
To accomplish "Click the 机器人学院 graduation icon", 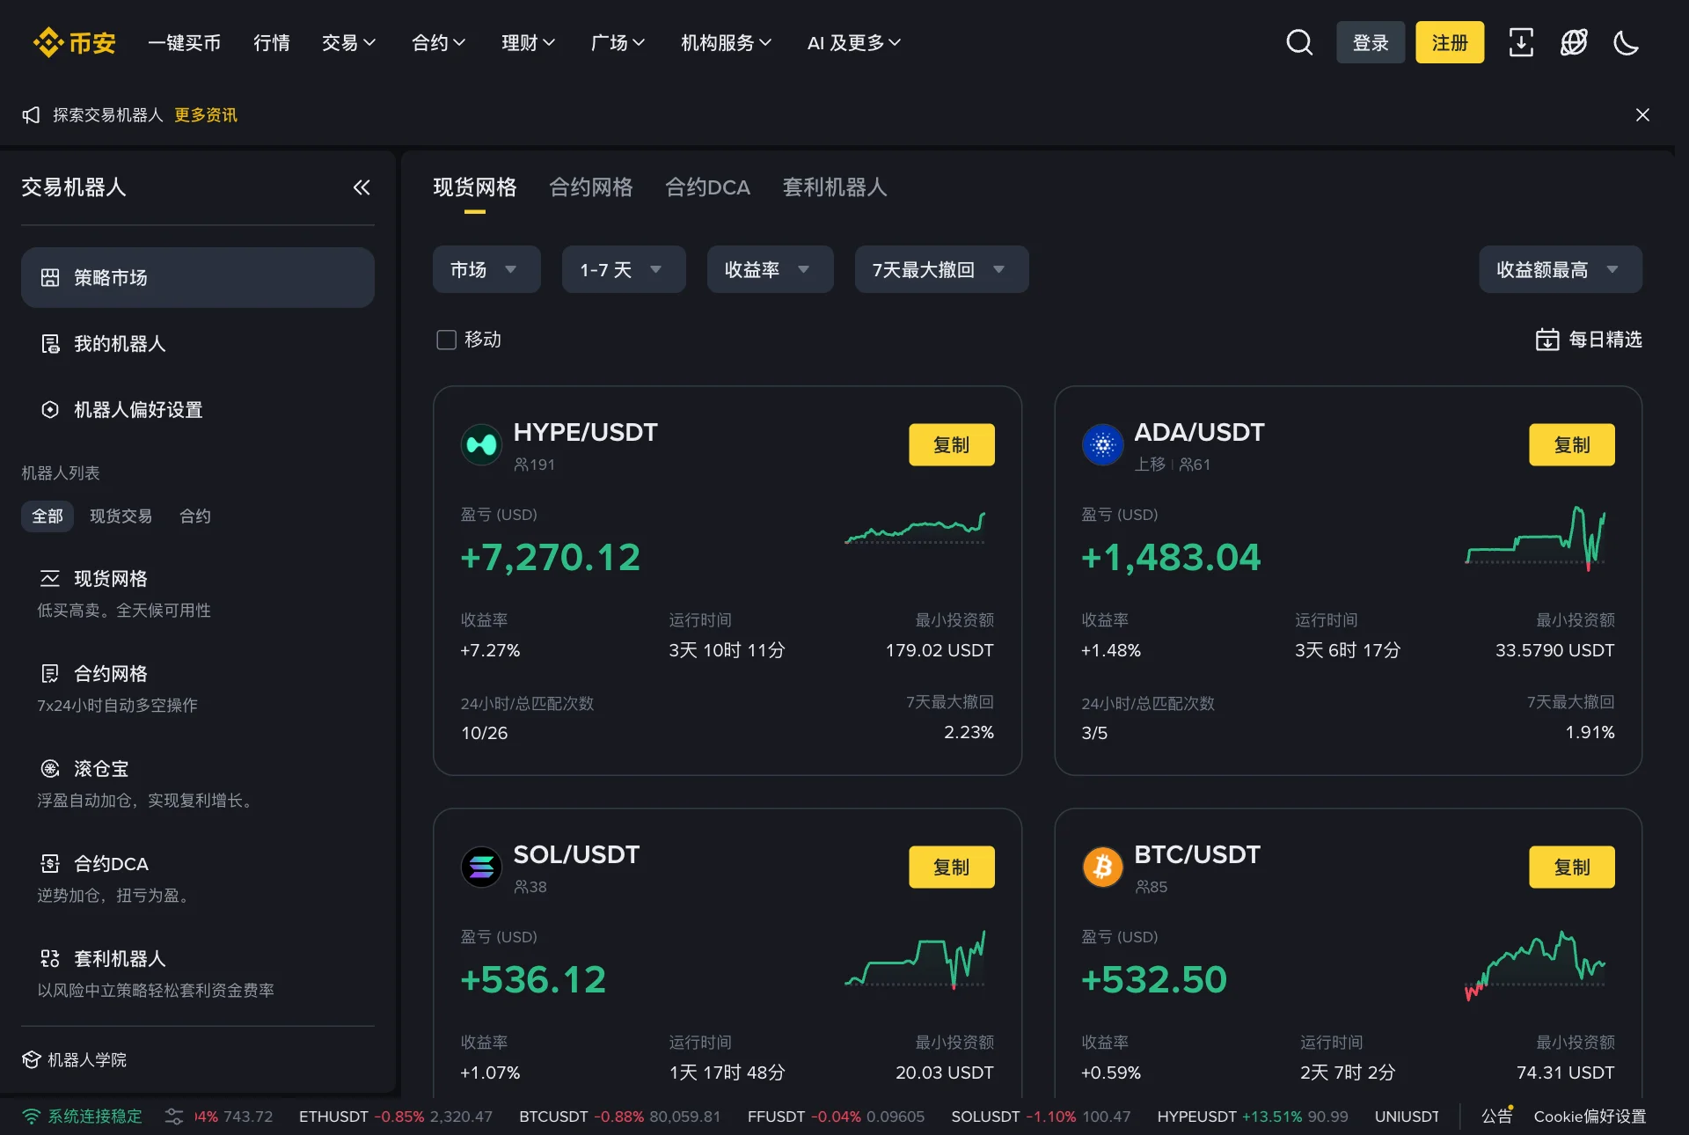I will 32,1059.
